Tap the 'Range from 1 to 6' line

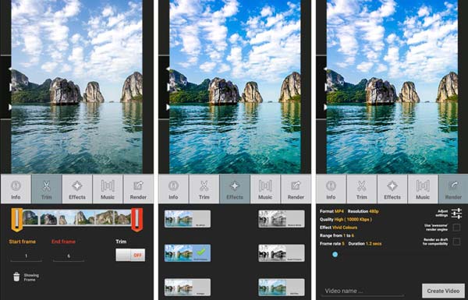337,235
